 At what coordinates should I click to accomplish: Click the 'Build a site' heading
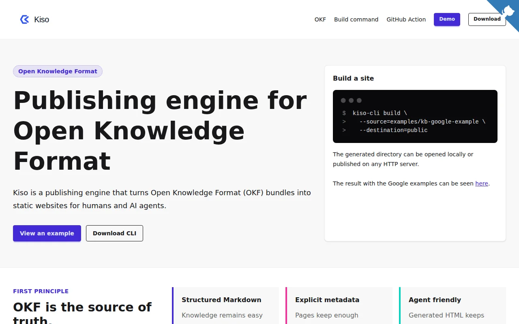click(354, 78)
